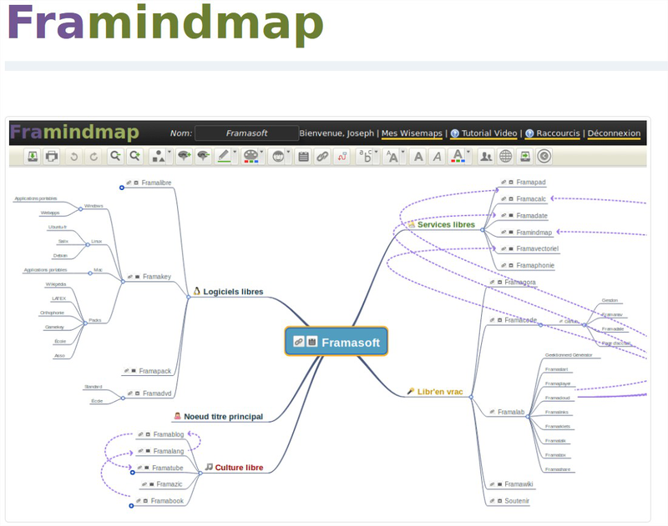Click the Zoom out magnifier icon

(x=115, y=156)
